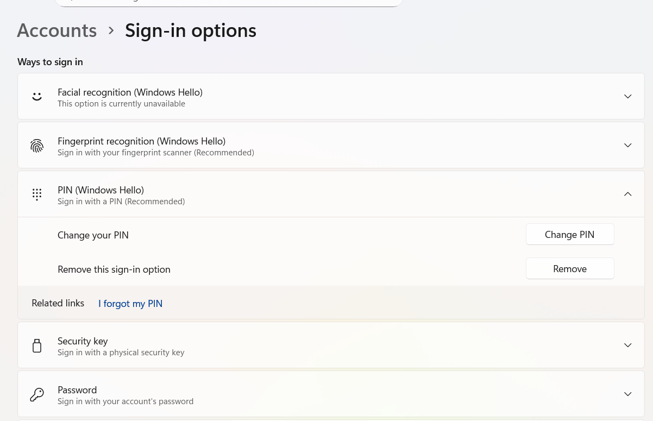Open the I forgot my PIN link

pos(130,304)
